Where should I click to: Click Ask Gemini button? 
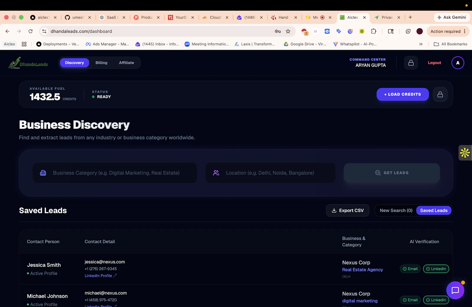(452, 17)
